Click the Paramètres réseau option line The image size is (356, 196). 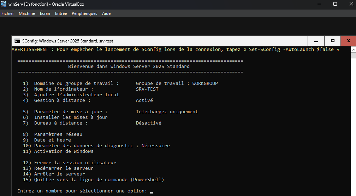[x=58, y=134]
